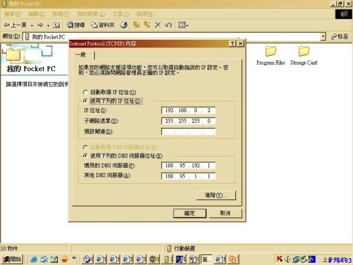Click the 10 物件 status bar text
The image size is (353, 265).
(9, 248)
